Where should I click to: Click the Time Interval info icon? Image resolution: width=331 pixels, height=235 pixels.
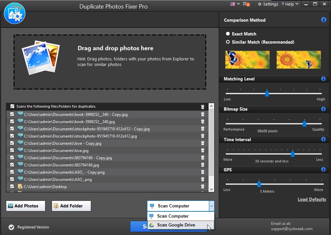pyautogui.click(x=323, y=139)
